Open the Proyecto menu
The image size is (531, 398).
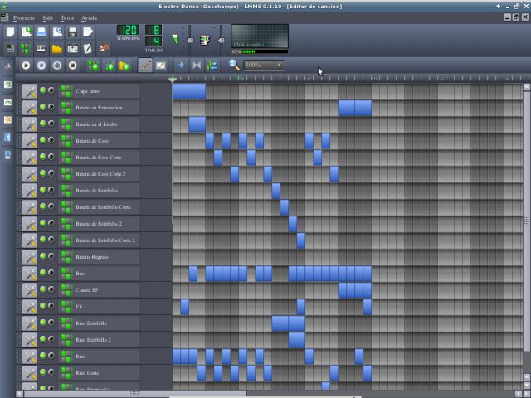tap(24, 18)
